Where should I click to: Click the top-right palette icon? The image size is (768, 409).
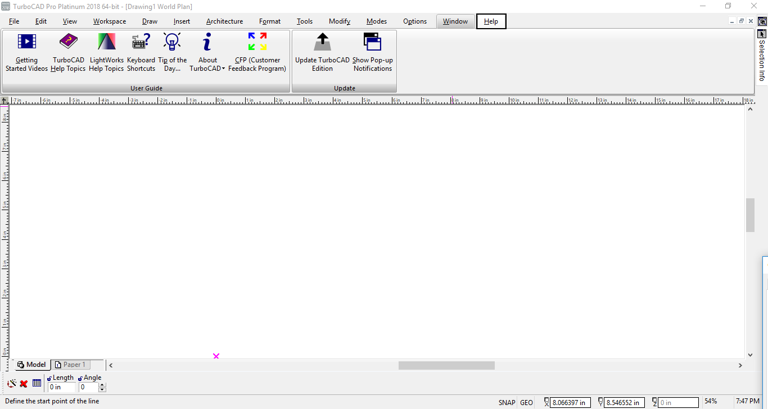pyautogui.click(x=762, y=21)
